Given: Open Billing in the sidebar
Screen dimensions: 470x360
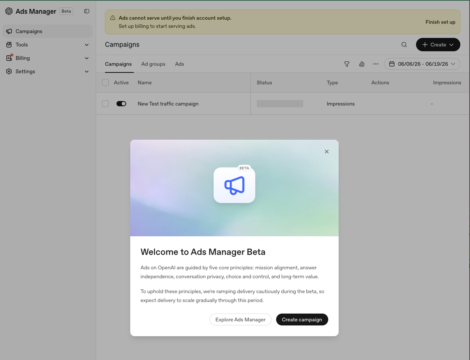Looking at the screenshot, I should pyautogui.click(x=48, y=58).
